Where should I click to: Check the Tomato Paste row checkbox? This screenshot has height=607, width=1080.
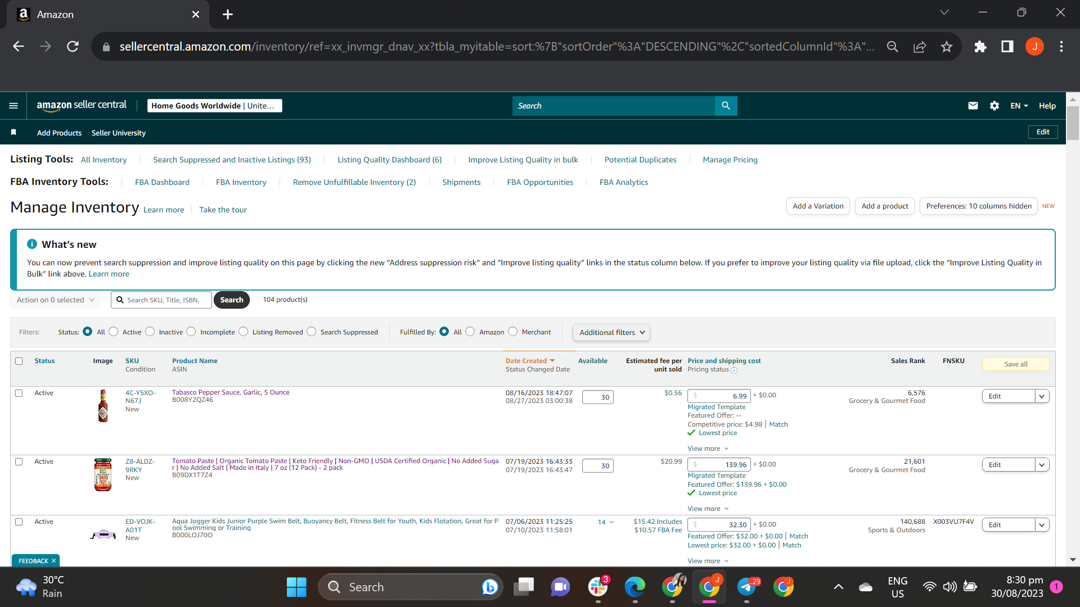(x=19, y=461)
